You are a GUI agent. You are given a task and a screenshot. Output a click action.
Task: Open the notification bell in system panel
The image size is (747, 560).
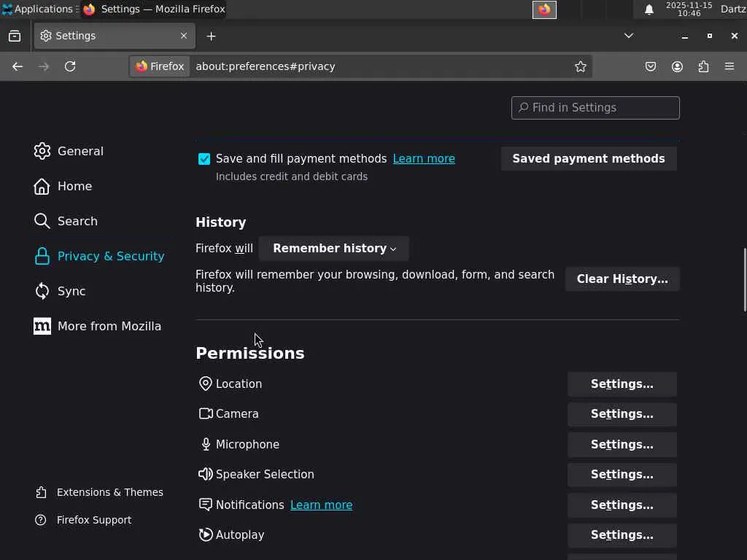click(649, 9)
